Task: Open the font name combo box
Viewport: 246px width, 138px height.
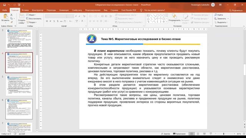Action: click(56, 16)
